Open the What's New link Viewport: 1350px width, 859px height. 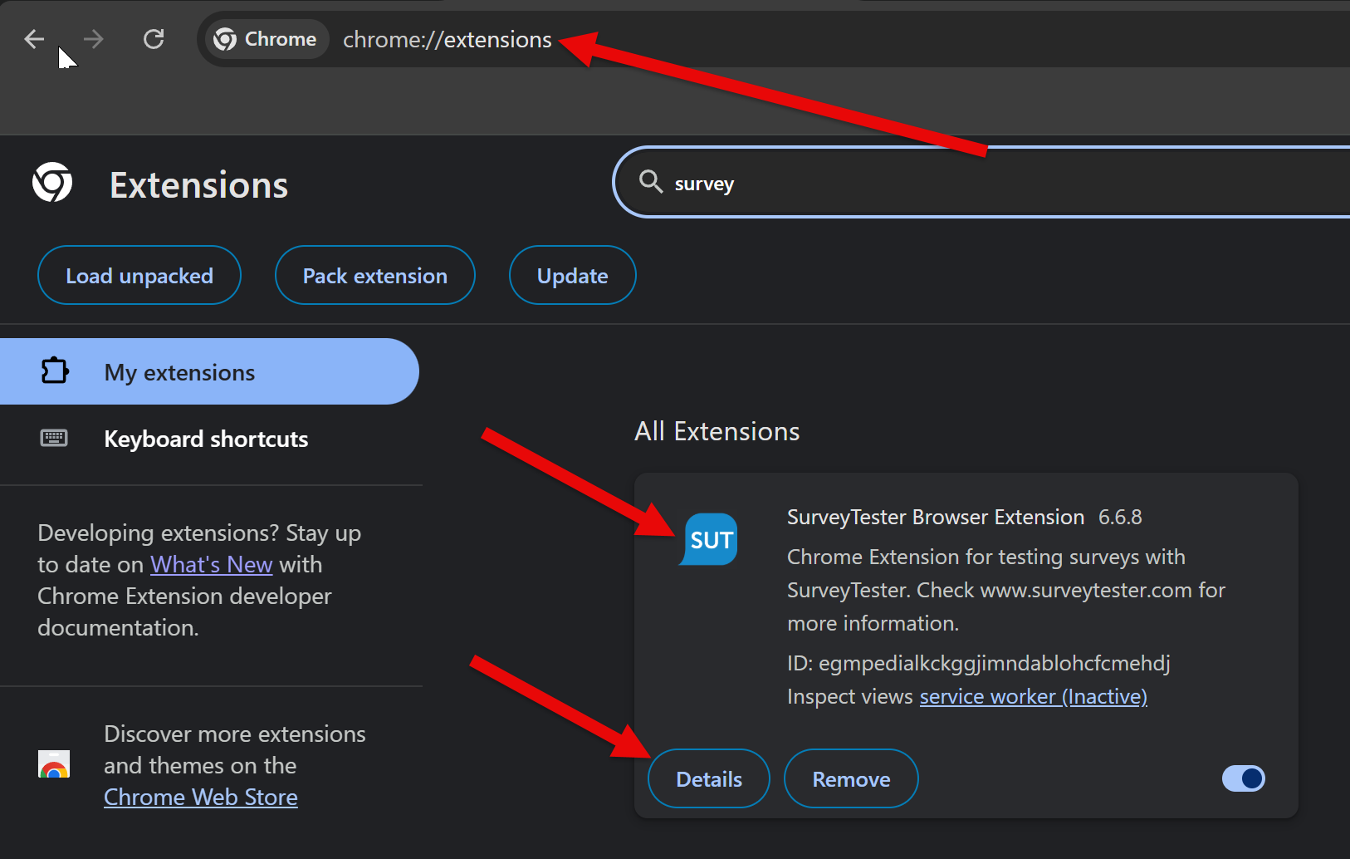[x=211, y=565]
